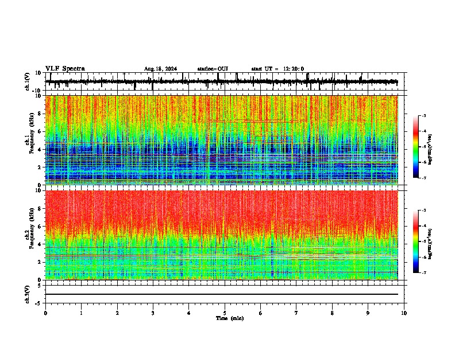Click time axis end tick label "10"
This screenshot has height=351, width=455.
coord(404,313)
